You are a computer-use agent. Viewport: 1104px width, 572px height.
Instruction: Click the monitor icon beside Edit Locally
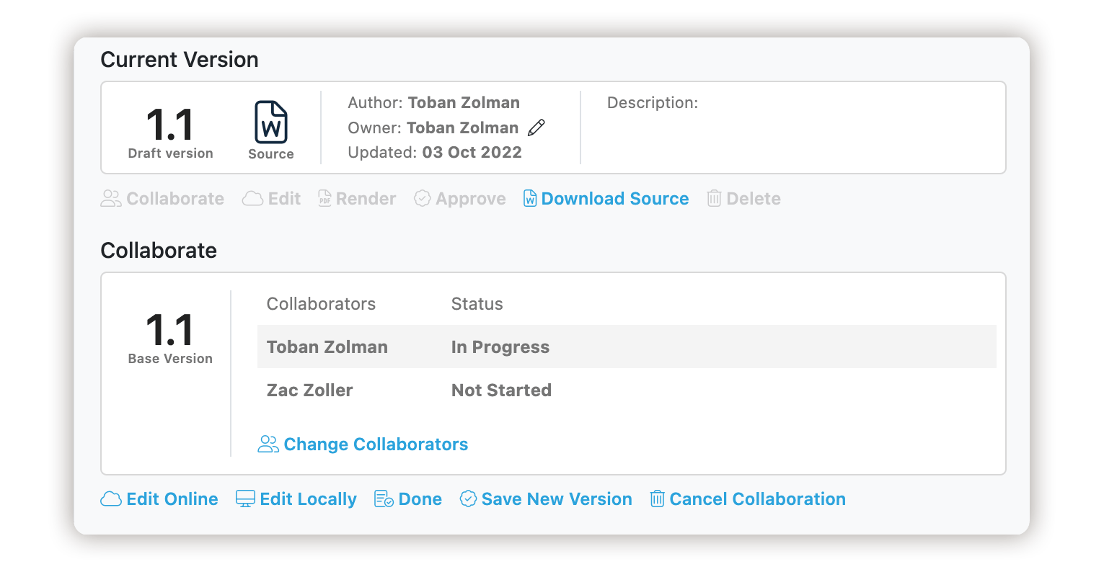tap(246, 499)
